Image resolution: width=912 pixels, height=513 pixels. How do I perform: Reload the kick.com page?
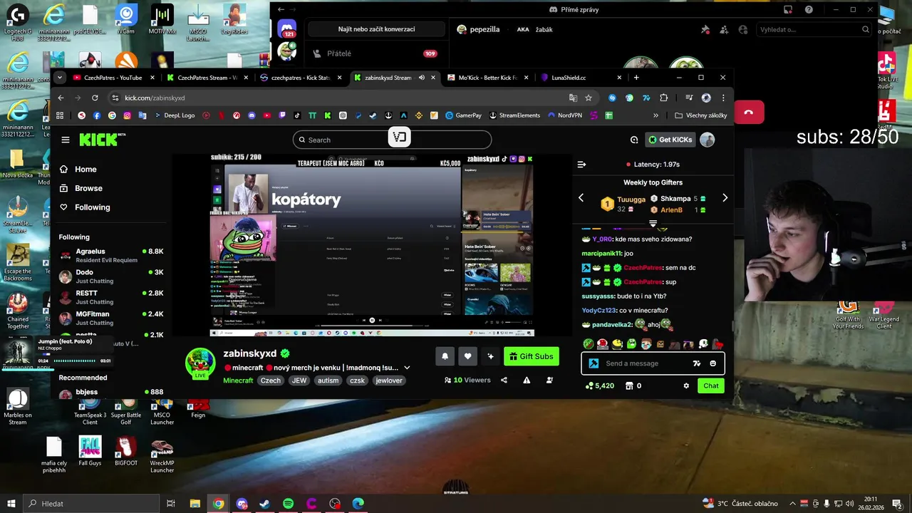coord(95,98)
